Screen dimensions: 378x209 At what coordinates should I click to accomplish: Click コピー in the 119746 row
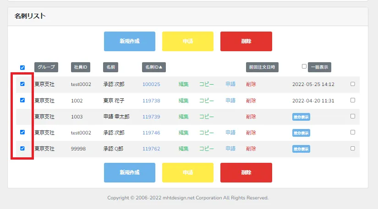coord(206,133)
